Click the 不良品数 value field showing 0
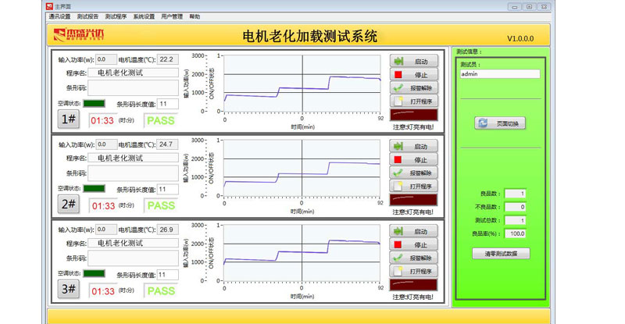The image size is (625, 324). pyautogui.click(x=516, y=207)
